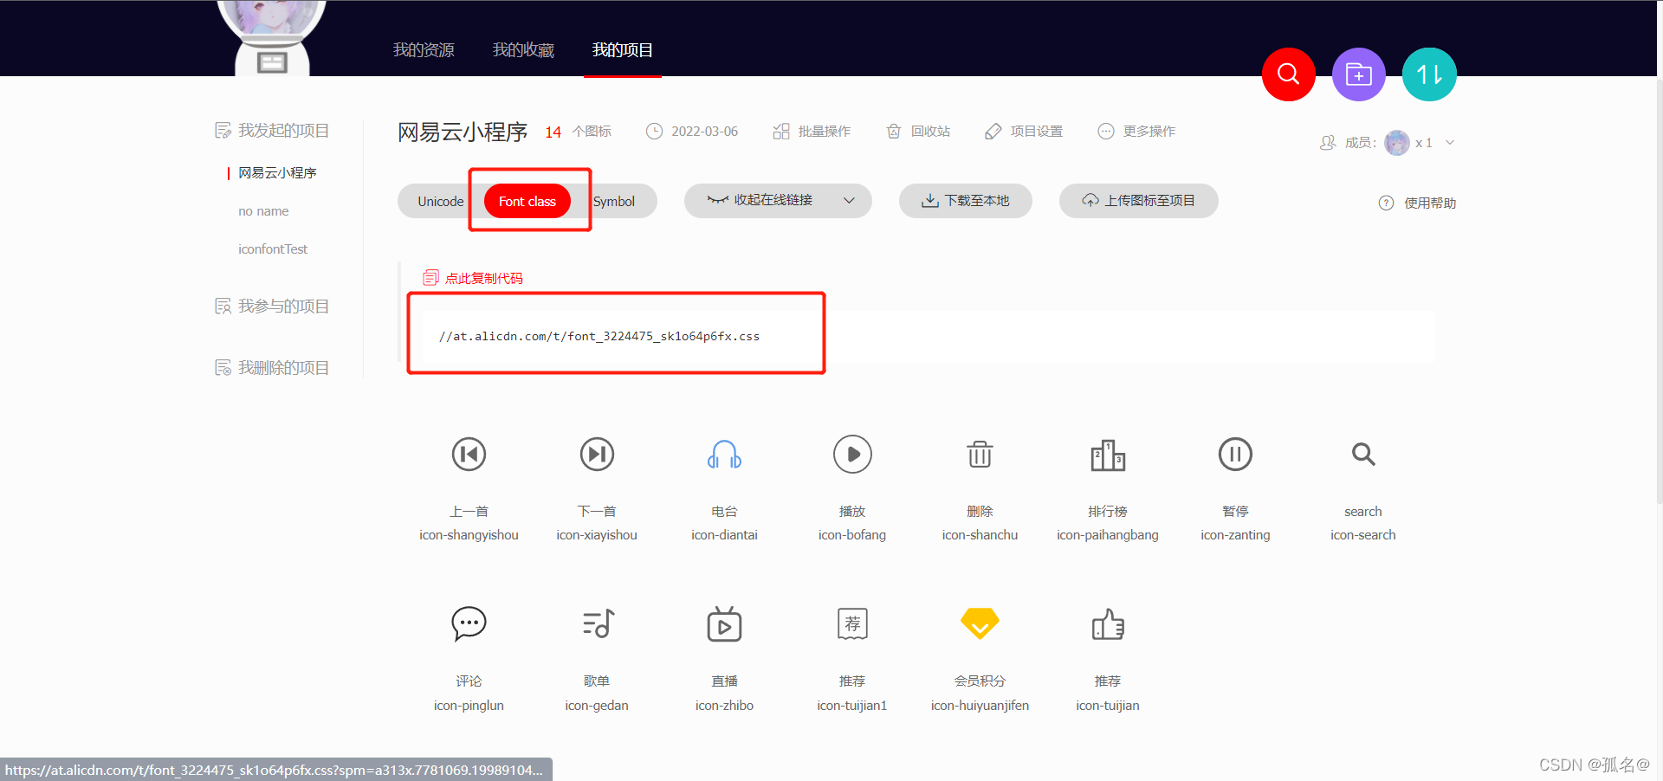Image resolution: width=1663 pixels, height=781 pixels.
Task: Select the Font class mode
Action: point(527,202)
